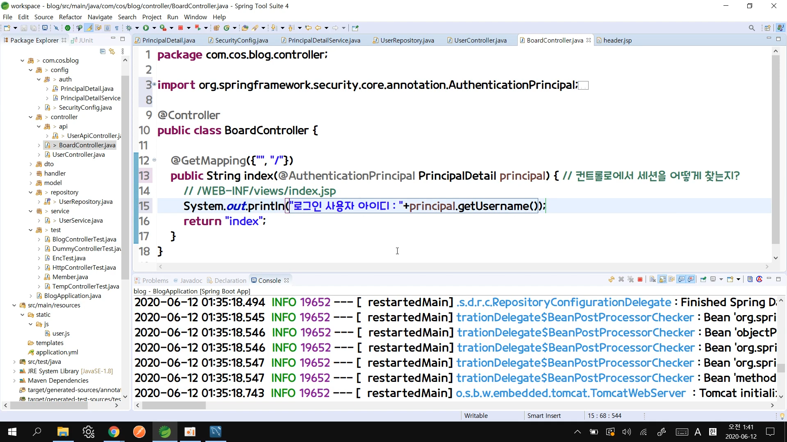Open the Run button dropdown arrow
Screen dimensions: 787x442
coord(154,28)
